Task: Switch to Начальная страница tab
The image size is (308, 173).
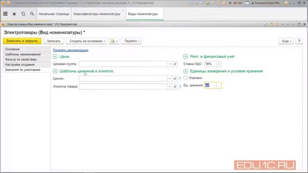Action: (54, 14)
